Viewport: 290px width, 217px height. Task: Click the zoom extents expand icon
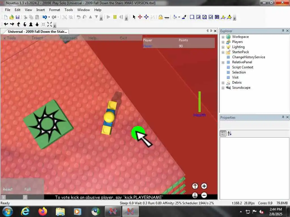50,24
